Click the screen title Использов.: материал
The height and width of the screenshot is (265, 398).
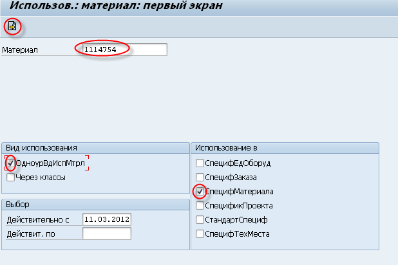(x=116, y=6)
